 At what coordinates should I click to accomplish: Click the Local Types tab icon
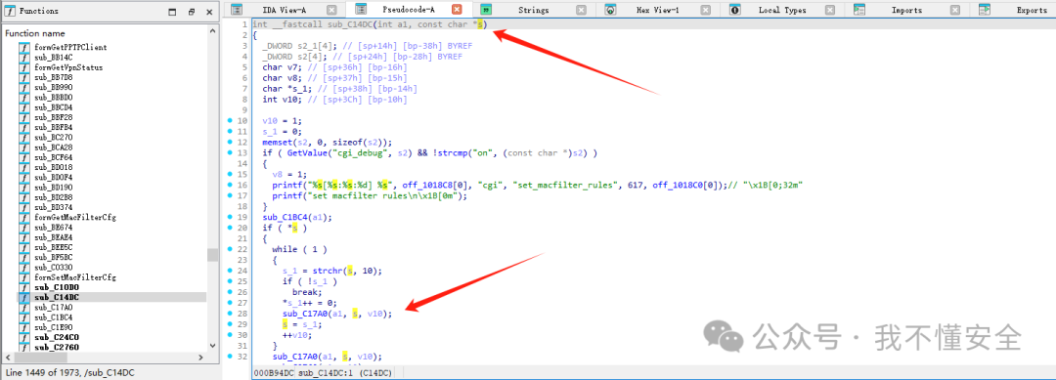734,10
